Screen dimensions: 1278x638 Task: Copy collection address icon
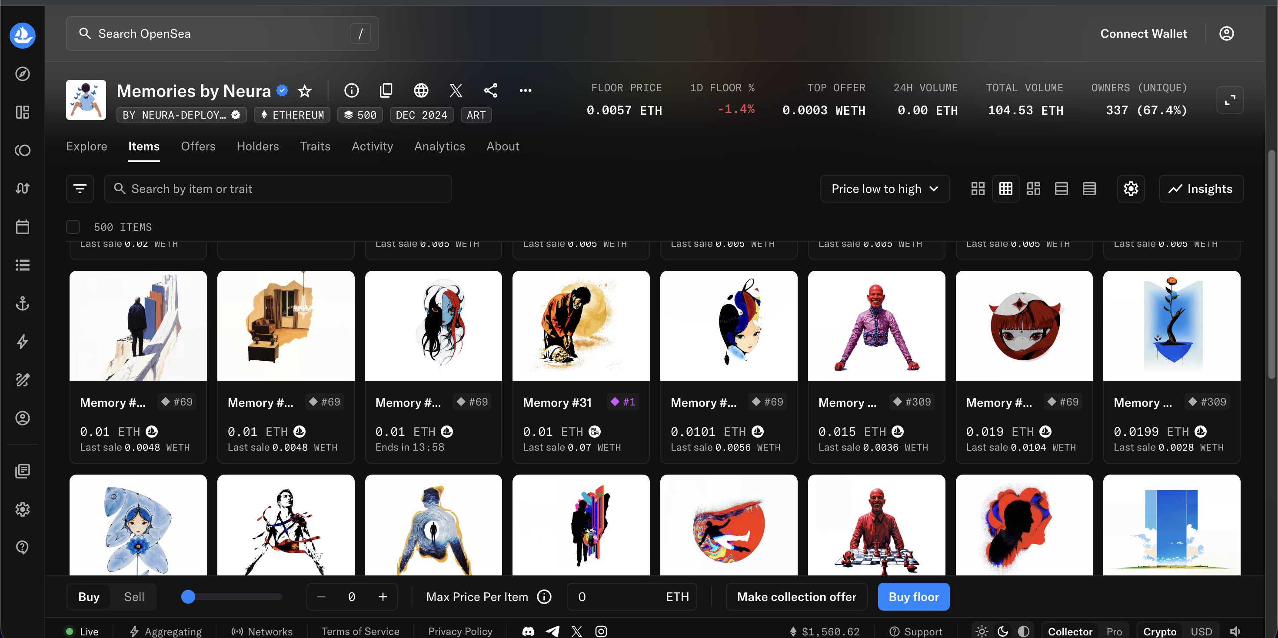pos(386,90)
